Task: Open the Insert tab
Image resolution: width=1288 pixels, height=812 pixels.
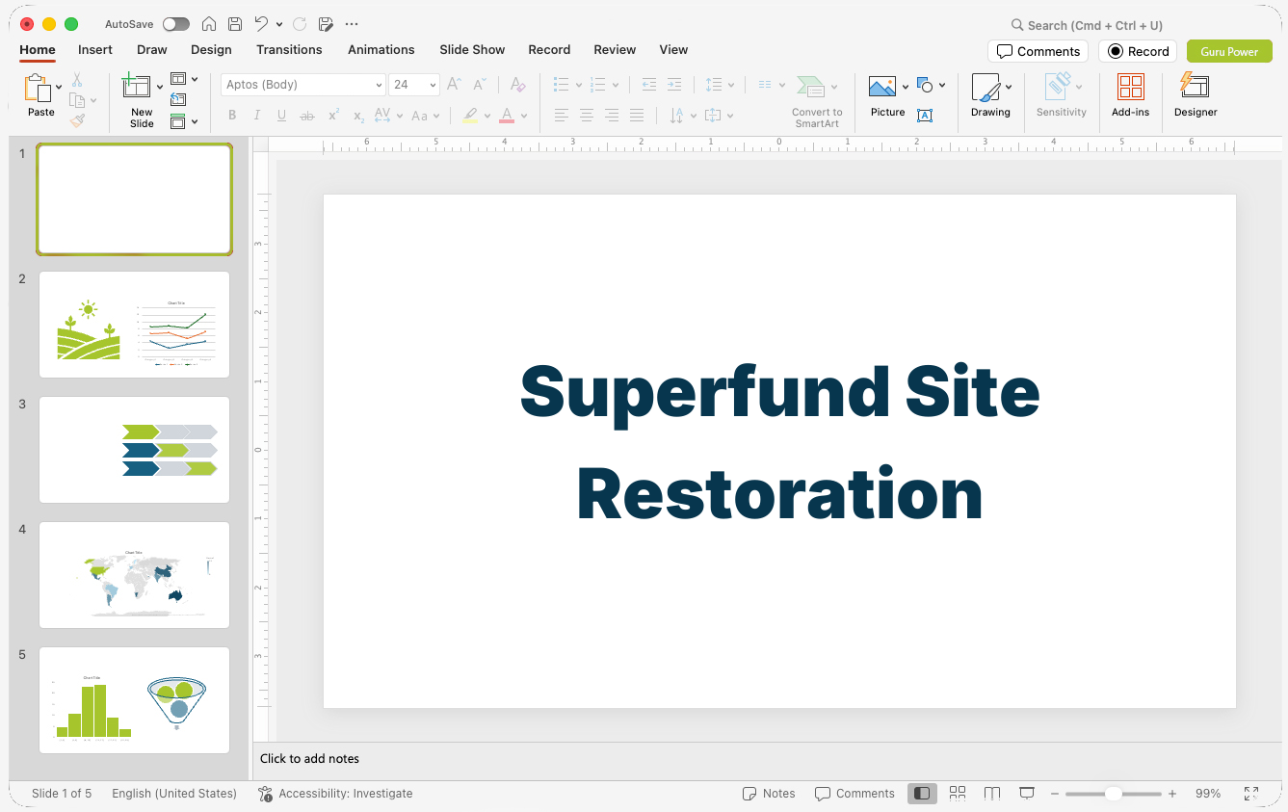Action: [95, 49]
